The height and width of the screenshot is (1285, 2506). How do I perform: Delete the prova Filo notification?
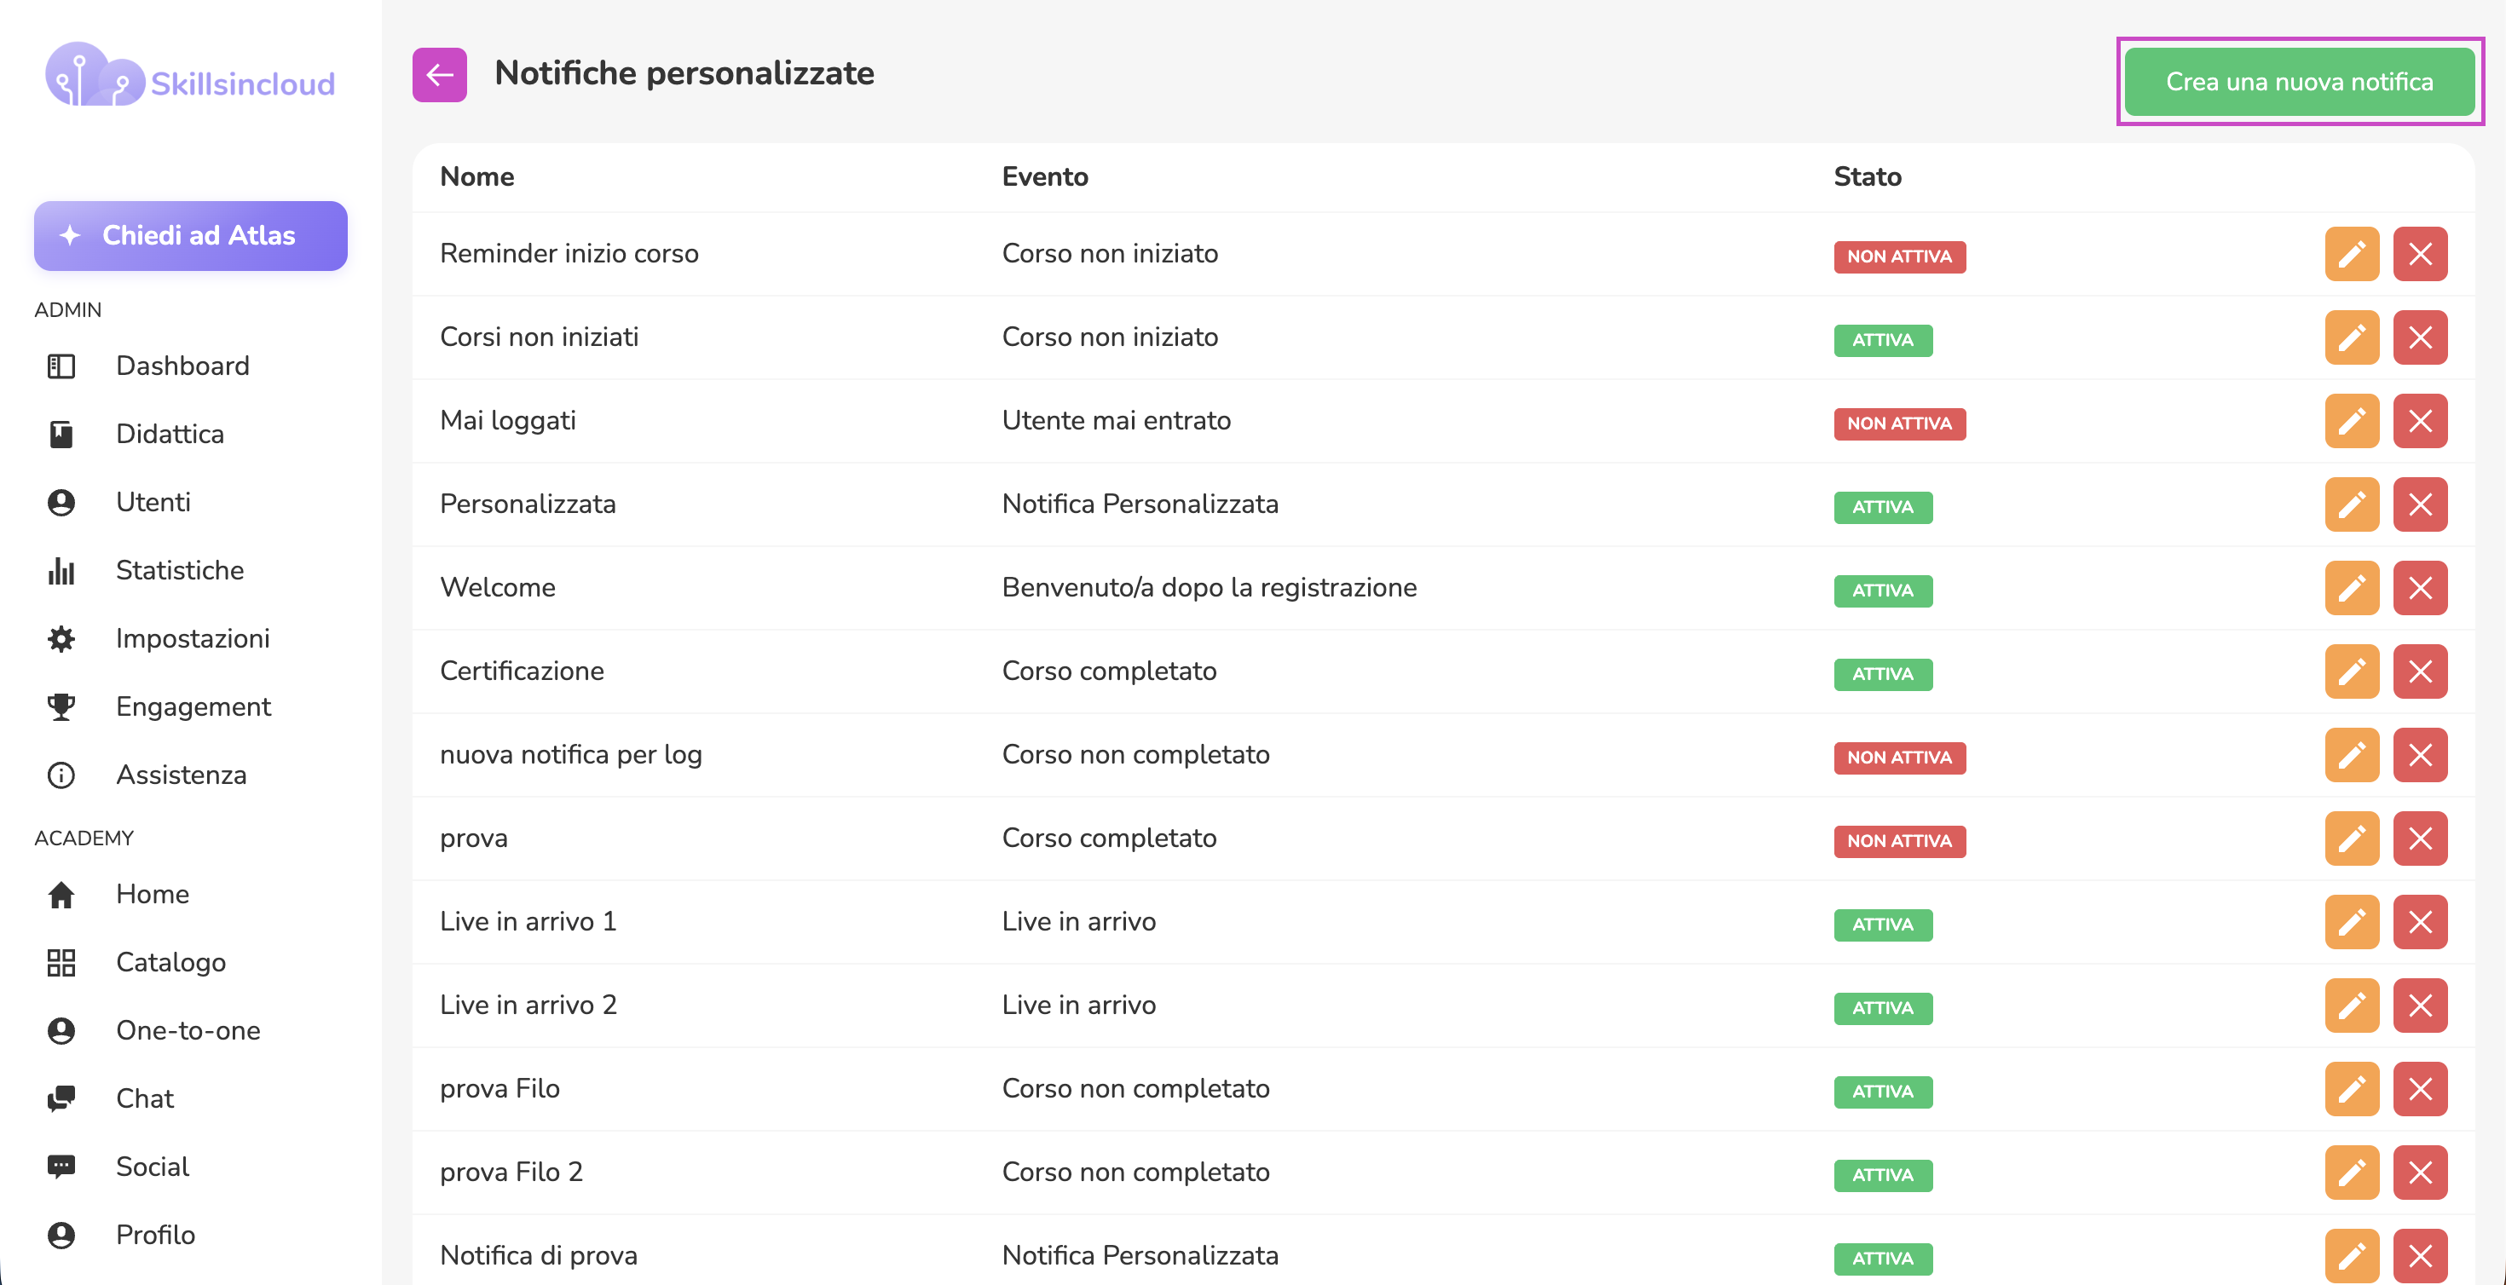(2419, 1090)
